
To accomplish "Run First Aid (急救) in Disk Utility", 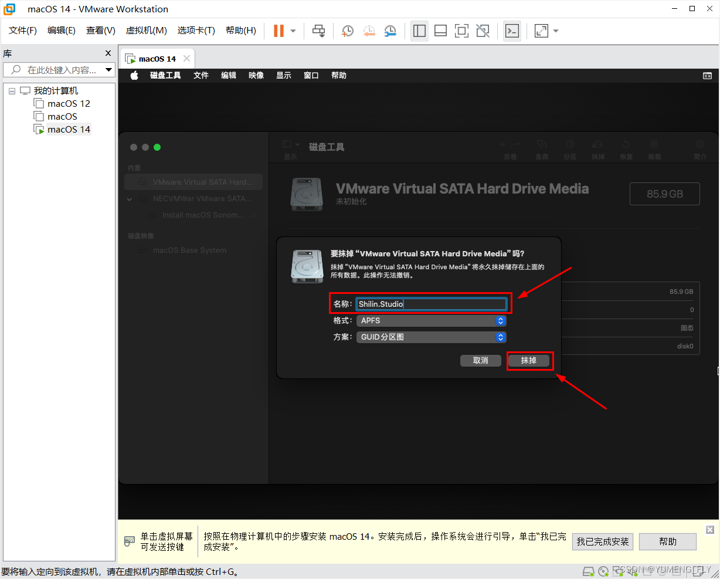I will [542, 148].
